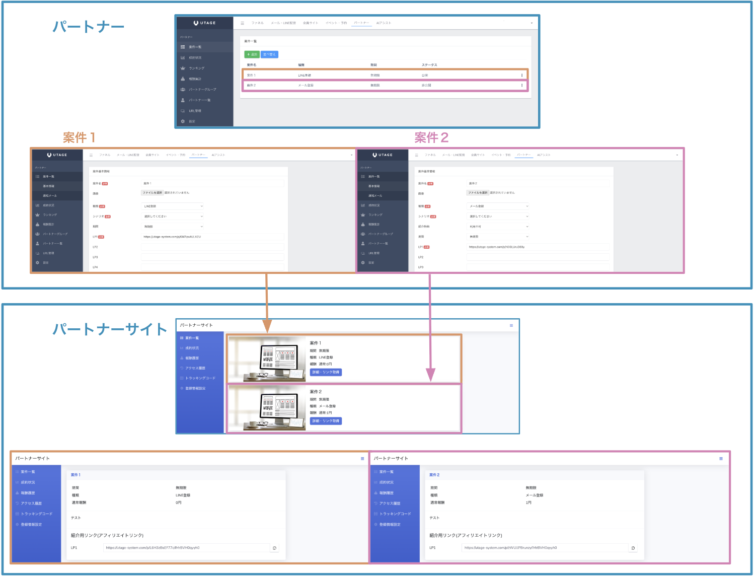Click ランキング crown icon in top panel sidebar
754x577 pixels.
[x=183, y=68]
